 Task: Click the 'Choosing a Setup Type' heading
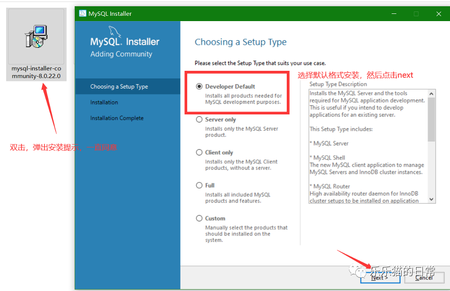pos(240,42)
